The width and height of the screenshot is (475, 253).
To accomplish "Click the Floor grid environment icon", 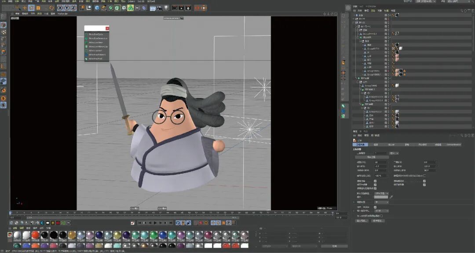I will [x=153, y=8].
